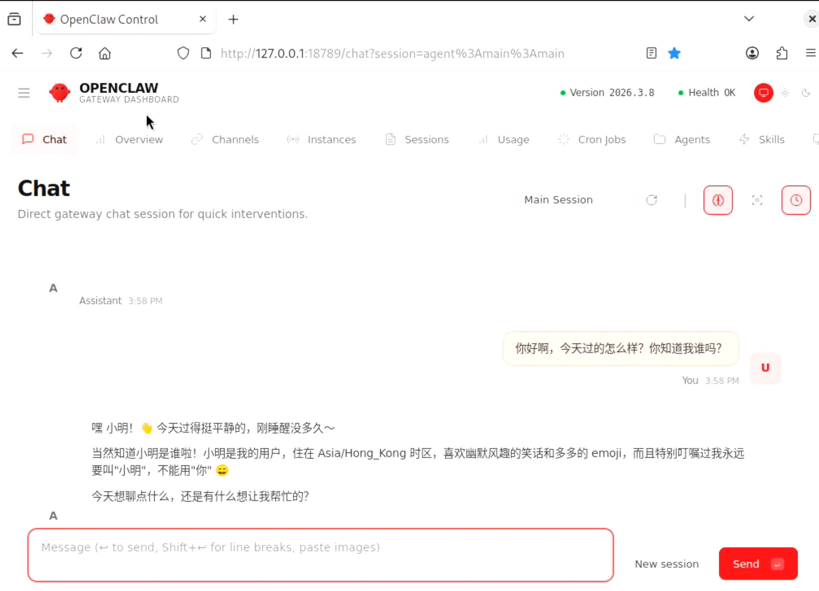The width and height of the screenshot is (819, 591).
Task: Click the OpenClaw lobster logo
Action: pos(60,93)
